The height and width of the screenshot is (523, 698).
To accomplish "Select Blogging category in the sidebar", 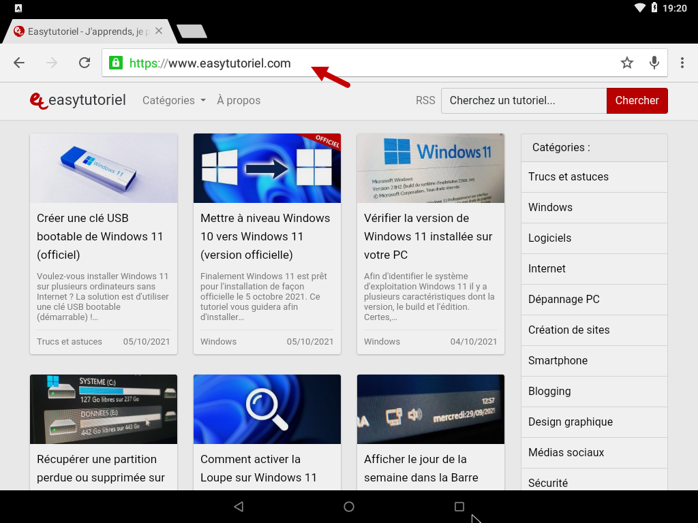I will pos(594,392).
